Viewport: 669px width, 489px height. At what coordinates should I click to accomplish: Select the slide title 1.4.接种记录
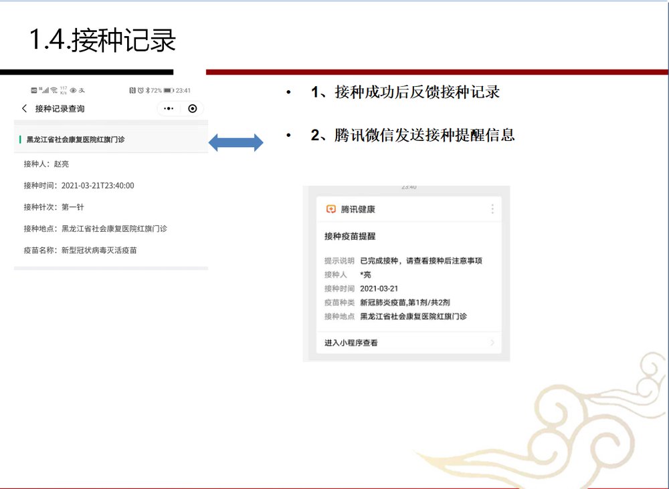pyautogui.click(x=102, y=40)
